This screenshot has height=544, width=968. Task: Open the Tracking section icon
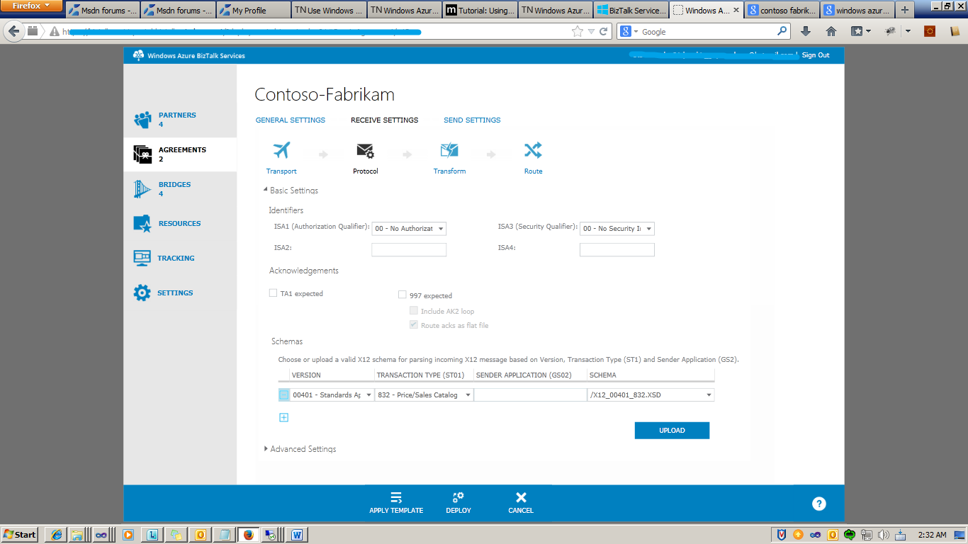point(142,259)
